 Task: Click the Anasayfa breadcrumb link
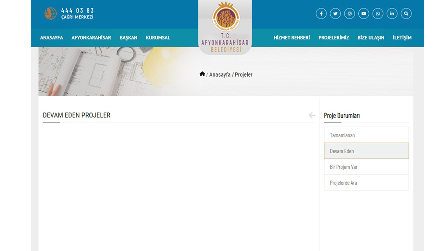coord(220,75)
